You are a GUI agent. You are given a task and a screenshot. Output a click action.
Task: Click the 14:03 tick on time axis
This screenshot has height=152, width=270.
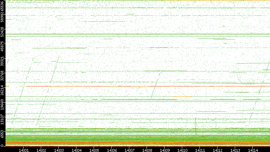(x=59, y=150)
